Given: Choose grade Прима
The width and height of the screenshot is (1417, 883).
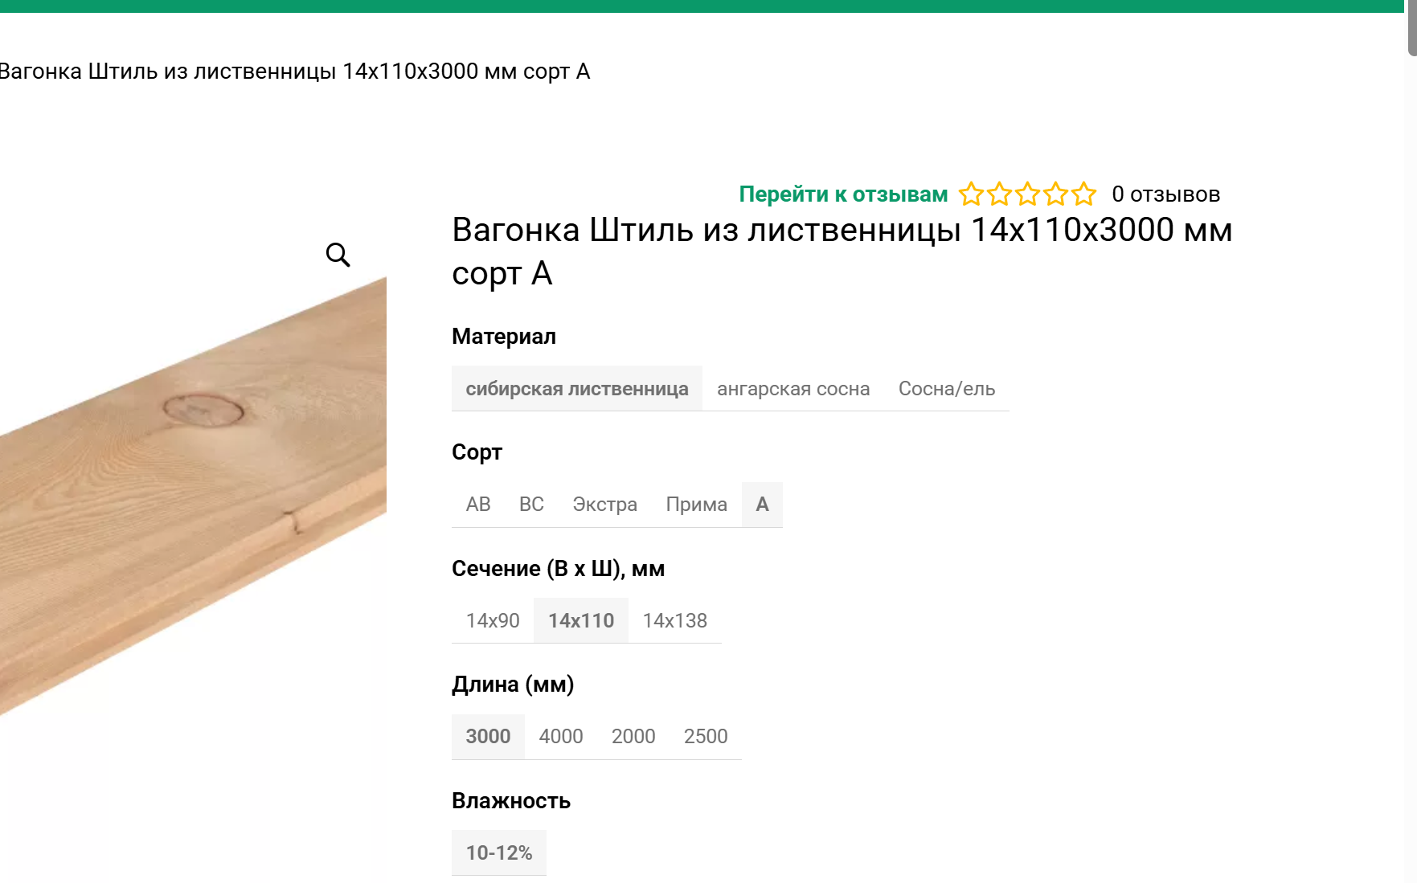Looking at the screenshot, I should (695, 504).
